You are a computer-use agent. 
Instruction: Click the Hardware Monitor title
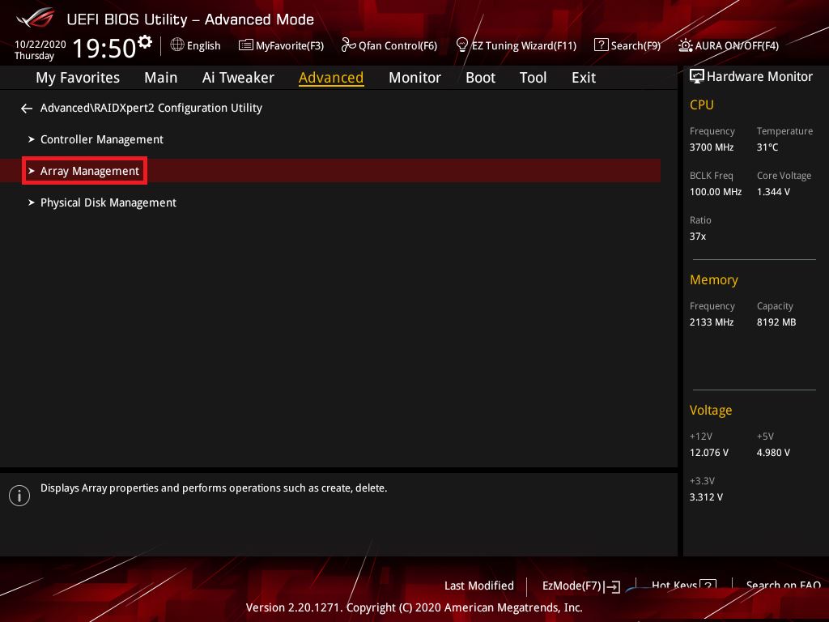pos(759,77)
